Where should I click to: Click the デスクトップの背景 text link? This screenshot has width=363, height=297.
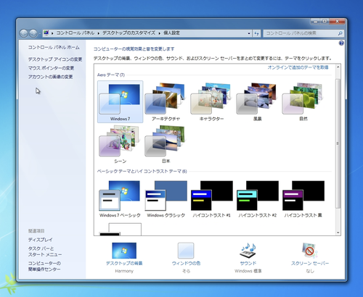pos(124,264)
